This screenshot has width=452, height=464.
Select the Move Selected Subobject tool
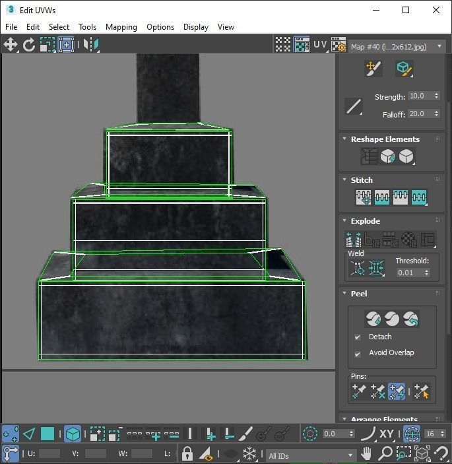[11, 45]
